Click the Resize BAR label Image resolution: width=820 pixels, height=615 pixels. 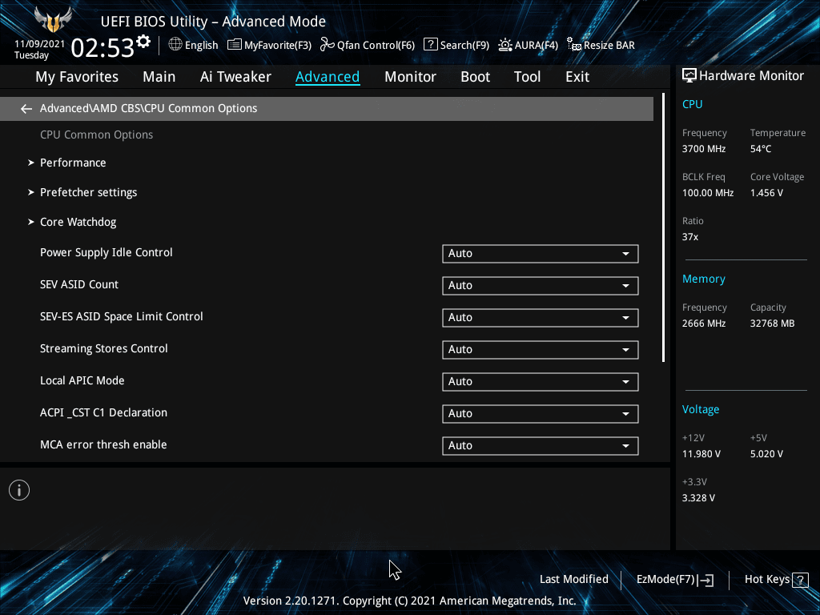(x=609, y=46)
